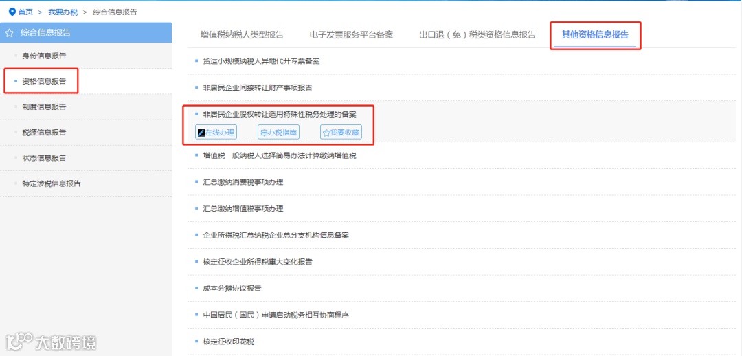742x356 pixels.
Task: Click 非居民企业股权转让适用特殊性税务处理的备案 item
Action: [x=279, y=114]
